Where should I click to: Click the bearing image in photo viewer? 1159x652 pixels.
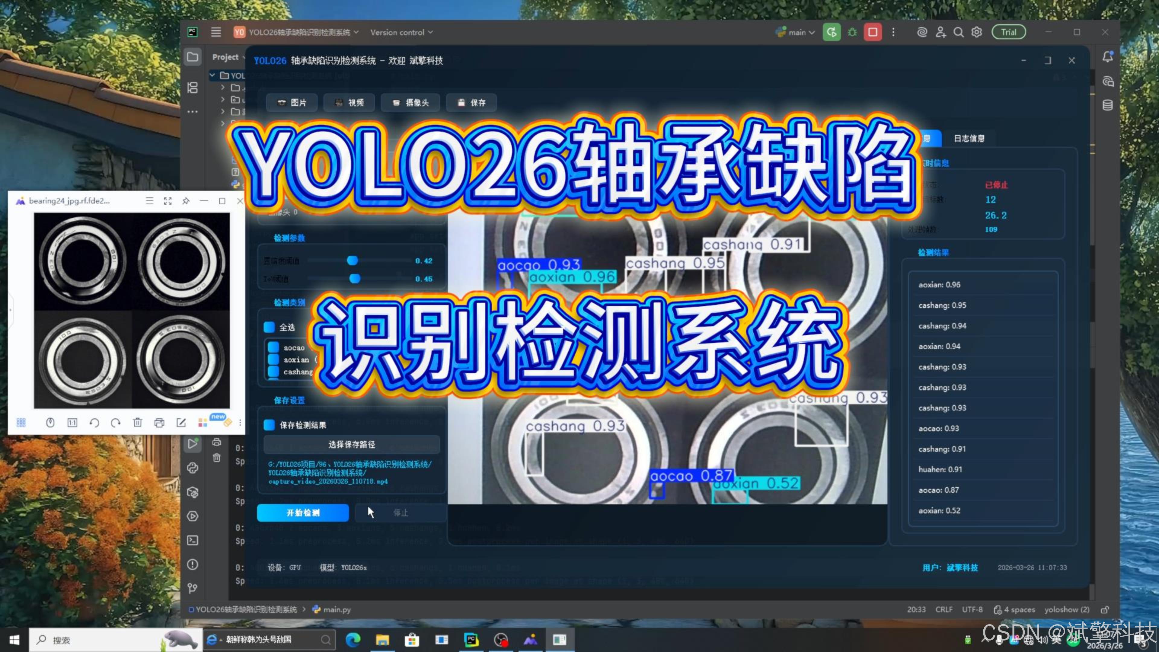pos(132,311)
